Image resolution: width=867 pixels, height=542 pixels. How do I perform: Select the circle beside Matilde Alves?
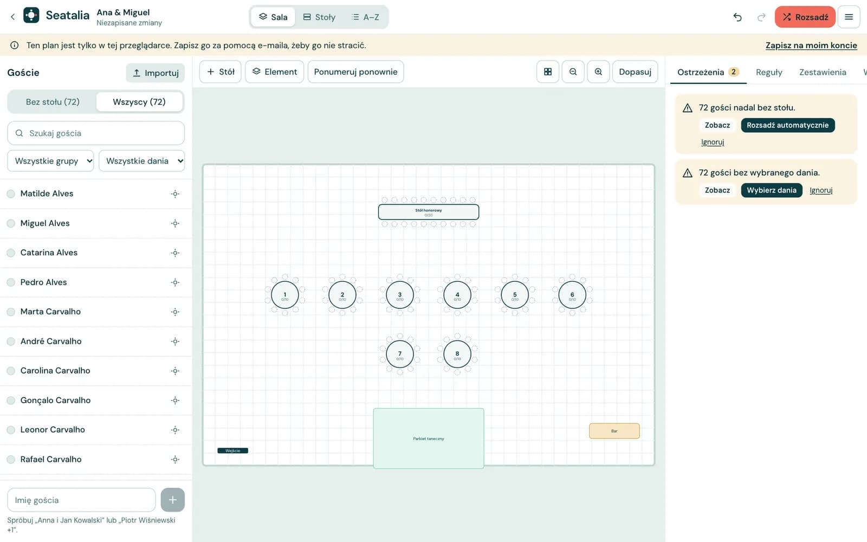click(11, 193)
